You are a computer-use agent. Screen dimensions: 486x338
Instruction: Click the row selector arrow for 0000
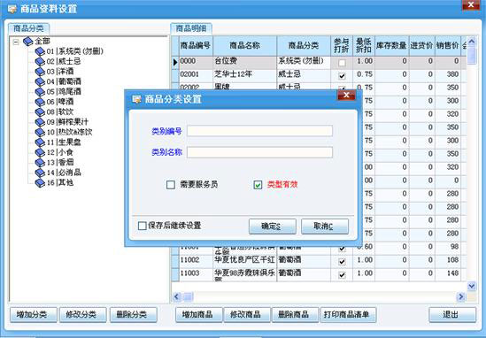coord(175,62)
